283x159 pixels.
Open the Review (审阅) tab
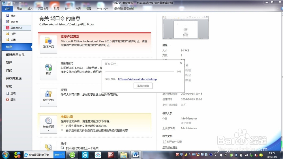click(x=78, y=8)
